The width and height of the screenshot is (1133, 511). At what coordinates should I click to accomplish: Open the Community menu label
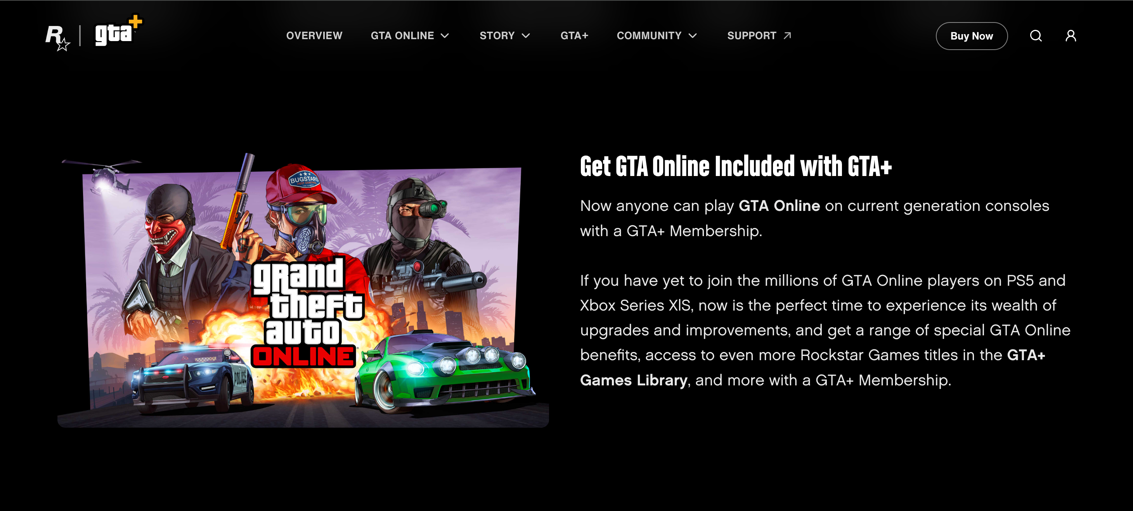[x=649, y=36]
